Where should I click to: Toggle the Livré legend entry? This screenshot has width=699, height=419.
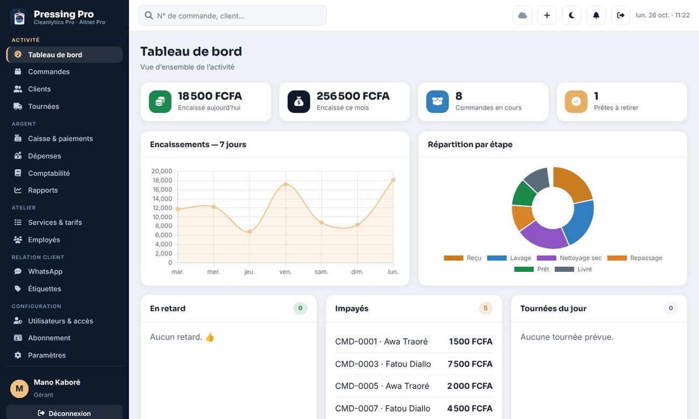tap(573, 269)
